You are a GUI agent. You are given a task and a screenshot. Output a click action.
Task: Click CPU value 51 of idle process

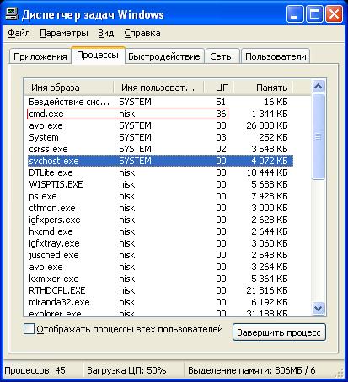[221, 102]
